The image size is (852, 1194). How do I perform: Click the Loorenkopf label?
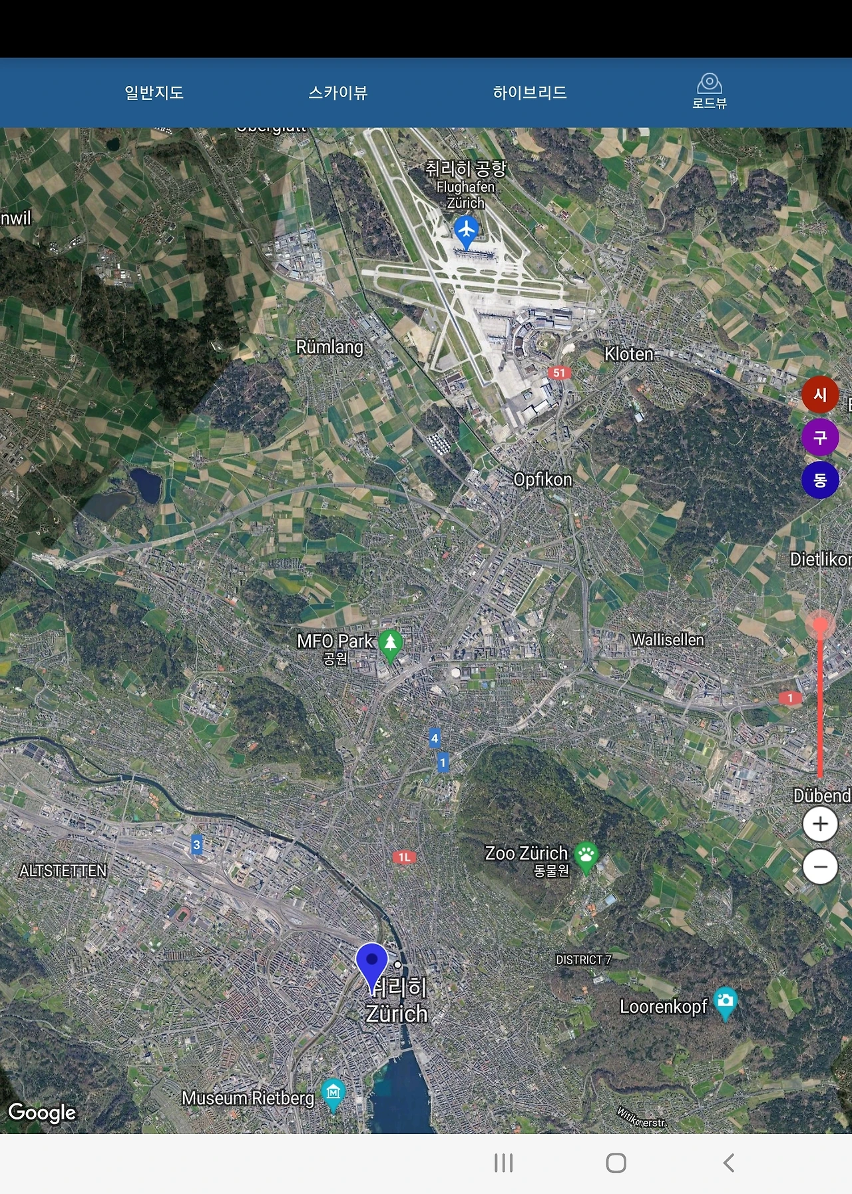(663, 1006)
